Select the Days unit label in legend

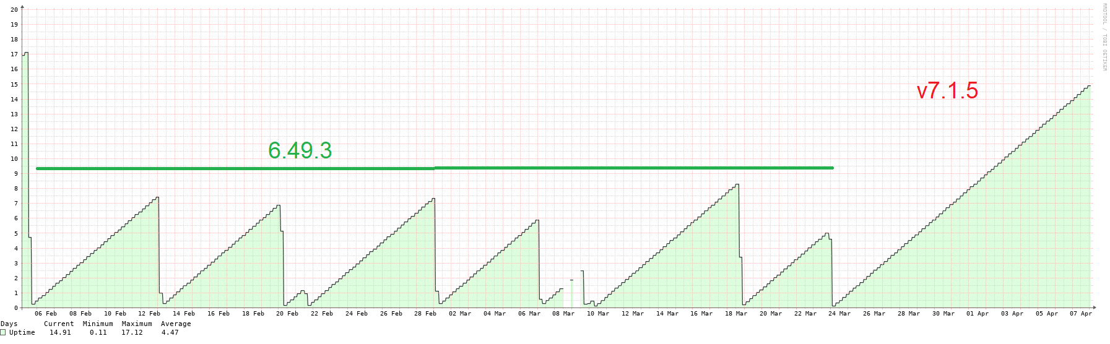pyautogui.click(x=9, y=324)
